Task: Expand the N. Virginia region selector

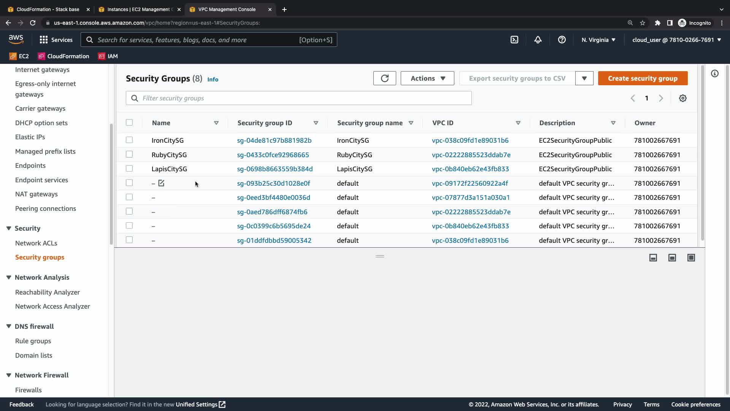Action: click(598, 40)
